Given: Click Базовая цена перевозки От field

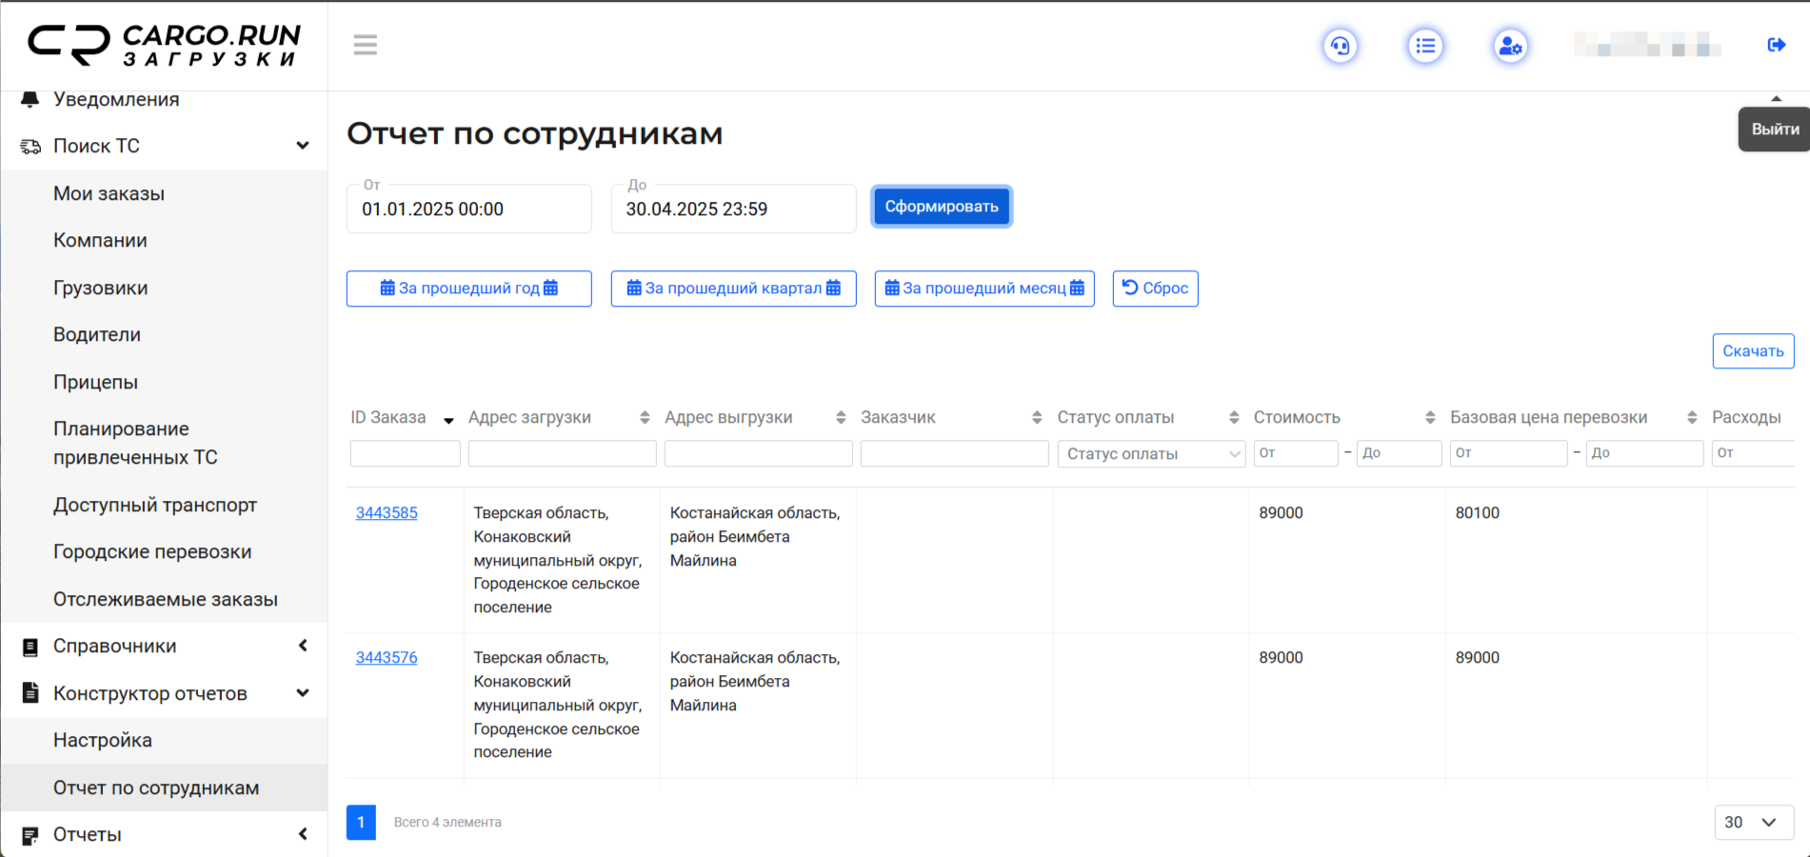Looking at the screenshot, I should pos(1509,453).
